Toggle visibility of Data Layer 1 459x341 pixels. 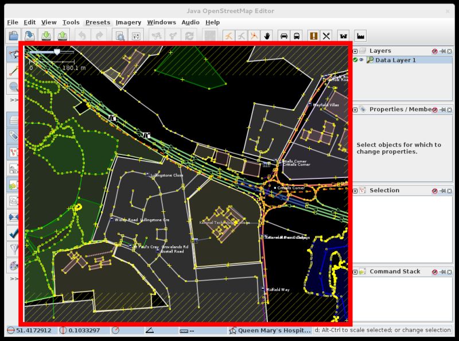point(361,60)
